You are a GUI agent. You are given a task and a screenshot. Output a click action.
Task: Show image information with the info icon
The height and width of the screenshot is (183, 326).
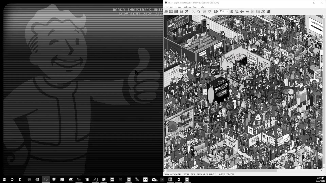pos(215,11)
